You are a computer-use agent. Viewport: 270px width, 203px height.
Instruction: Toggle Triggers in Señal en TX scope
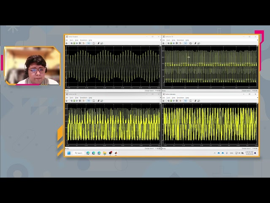point(195,43)
